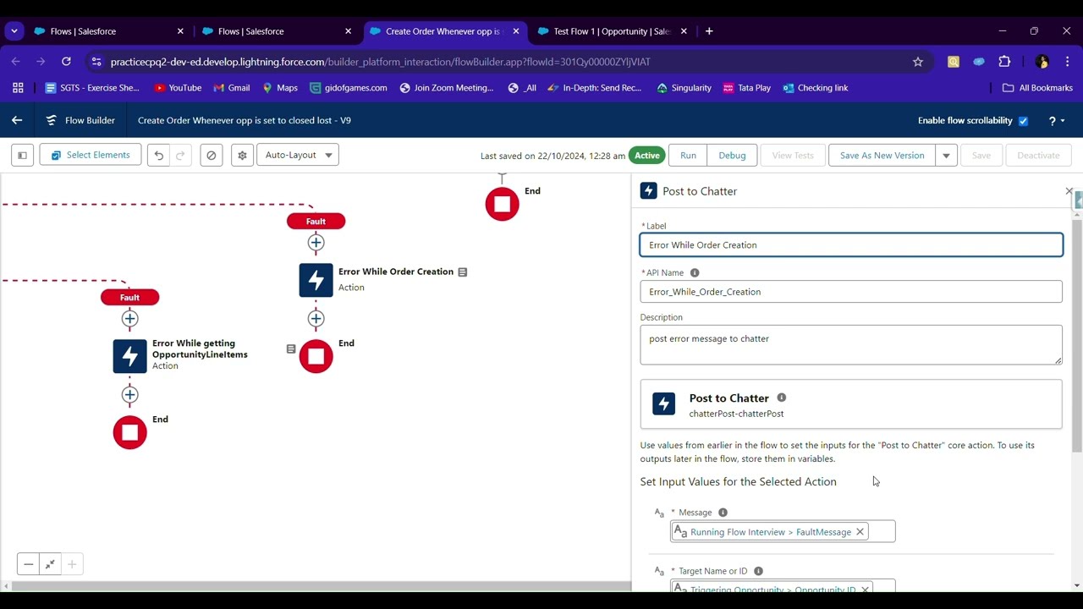The width and height of the screenshot is (1083, 609).
Task: Click the Description text area
Action: (x=851, y=345)
